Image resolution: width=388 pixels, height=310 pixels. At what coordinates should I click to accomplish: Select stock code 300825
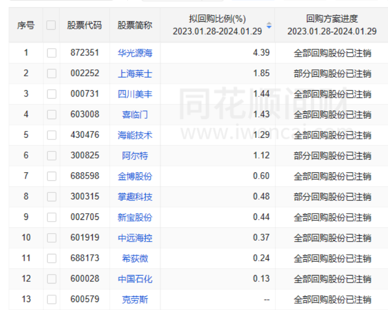point(85,155)
